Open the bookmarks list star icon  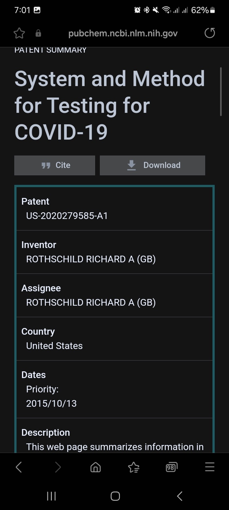pyautogui.click(x=134, y=467)
